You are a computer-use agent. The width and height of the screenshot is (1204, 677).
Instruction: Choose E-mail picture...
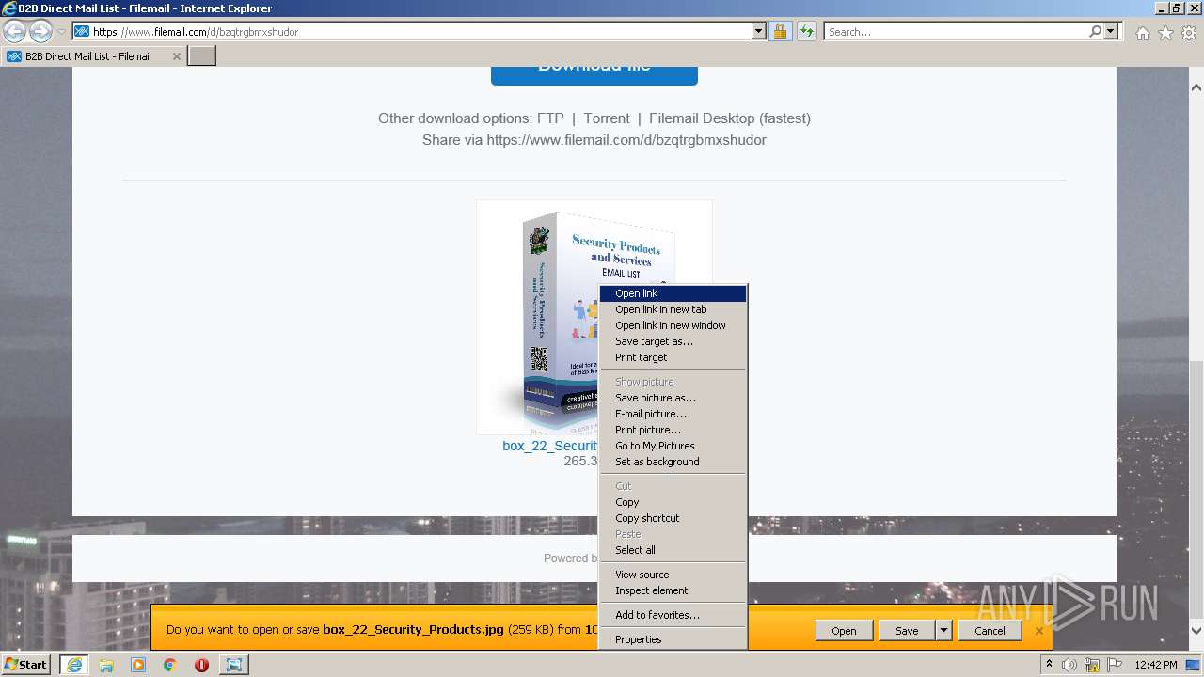click(x=673, y=414)
